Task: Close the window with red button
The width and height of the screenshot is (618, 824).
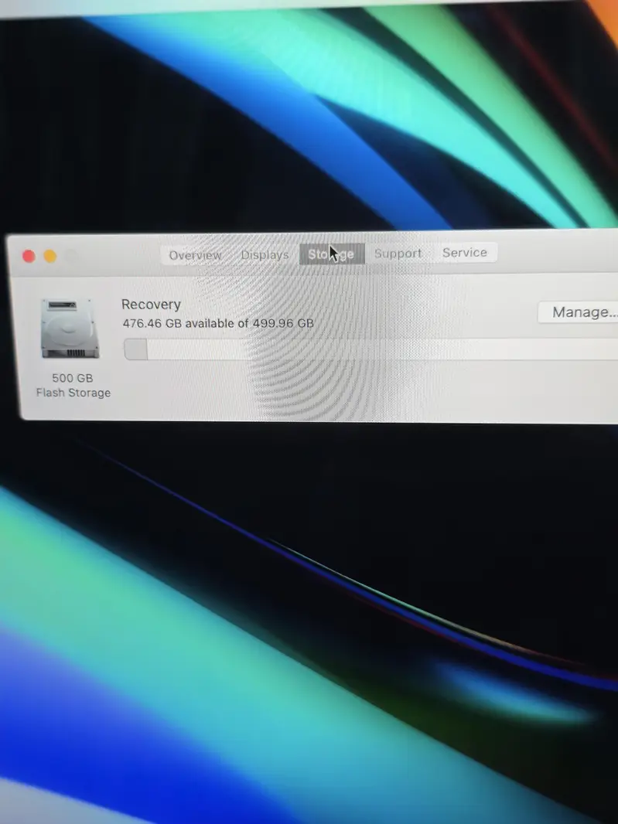Action: pos(29,257)
